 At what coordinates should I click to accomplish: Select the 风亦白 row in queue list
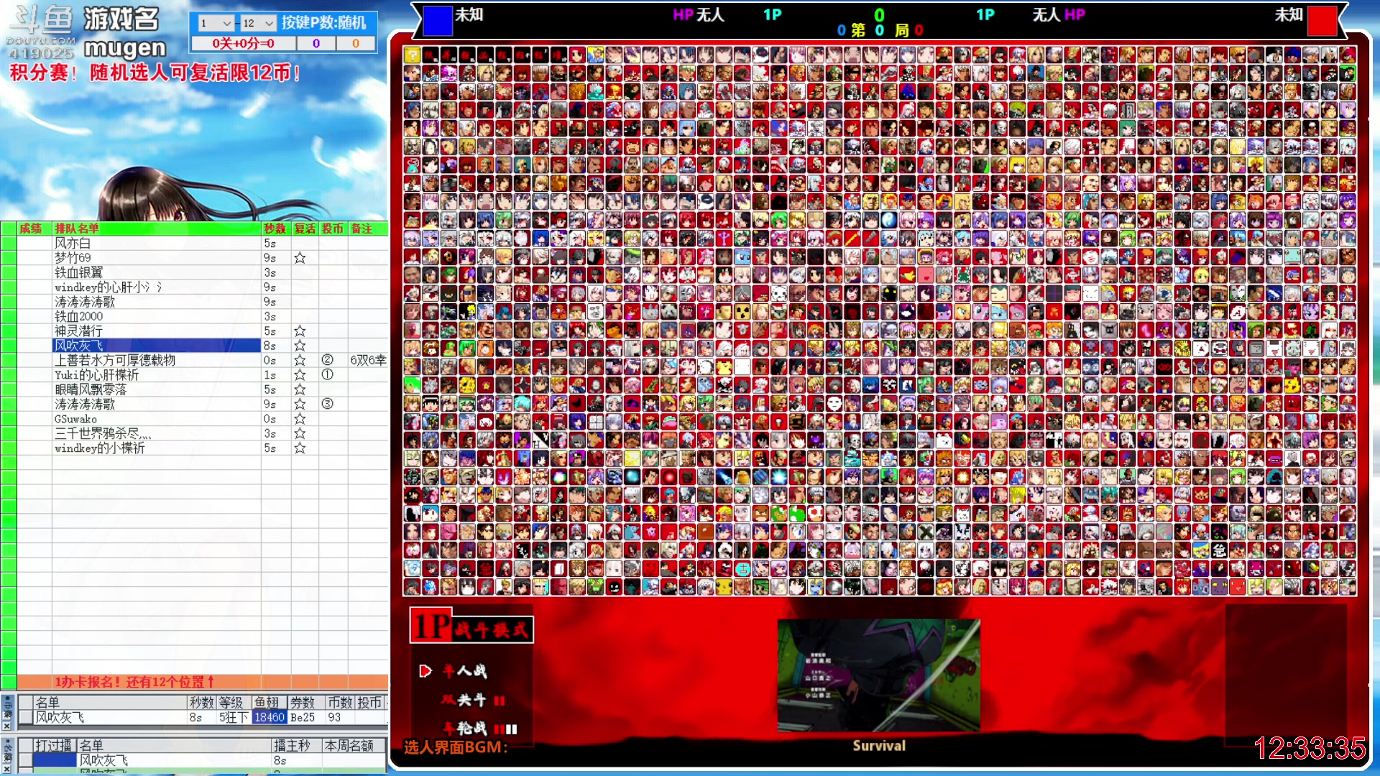(157, 244)
